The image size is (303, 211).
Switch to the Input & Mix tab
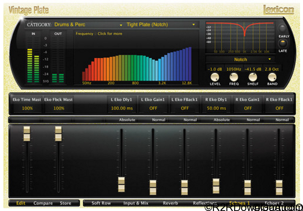tap(135, 203)
